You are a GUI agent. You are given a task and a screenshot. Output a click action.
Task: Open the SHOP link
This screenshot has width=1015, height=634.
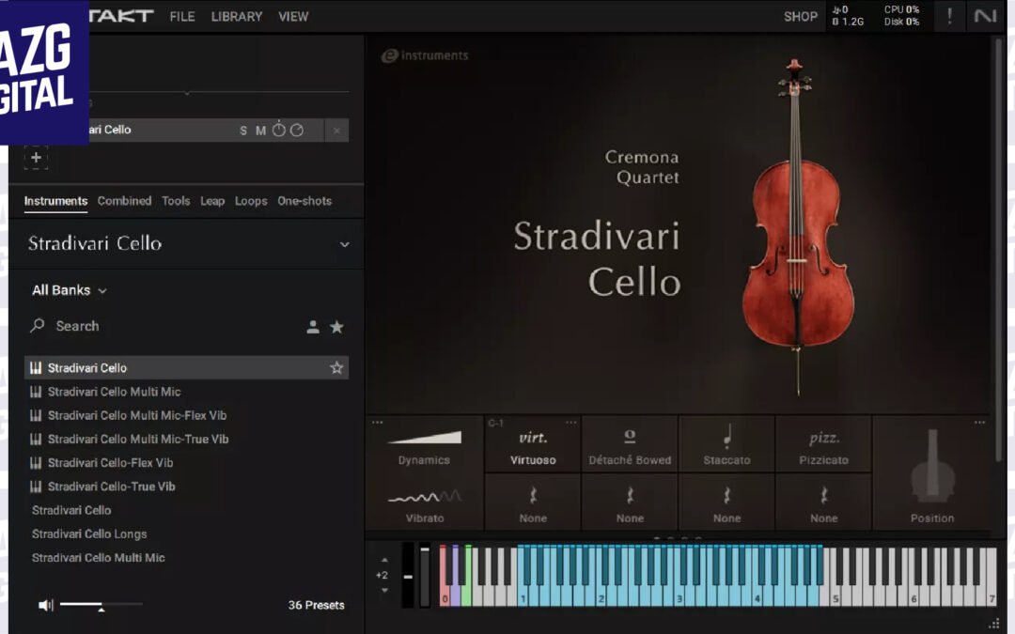point(800,16)
